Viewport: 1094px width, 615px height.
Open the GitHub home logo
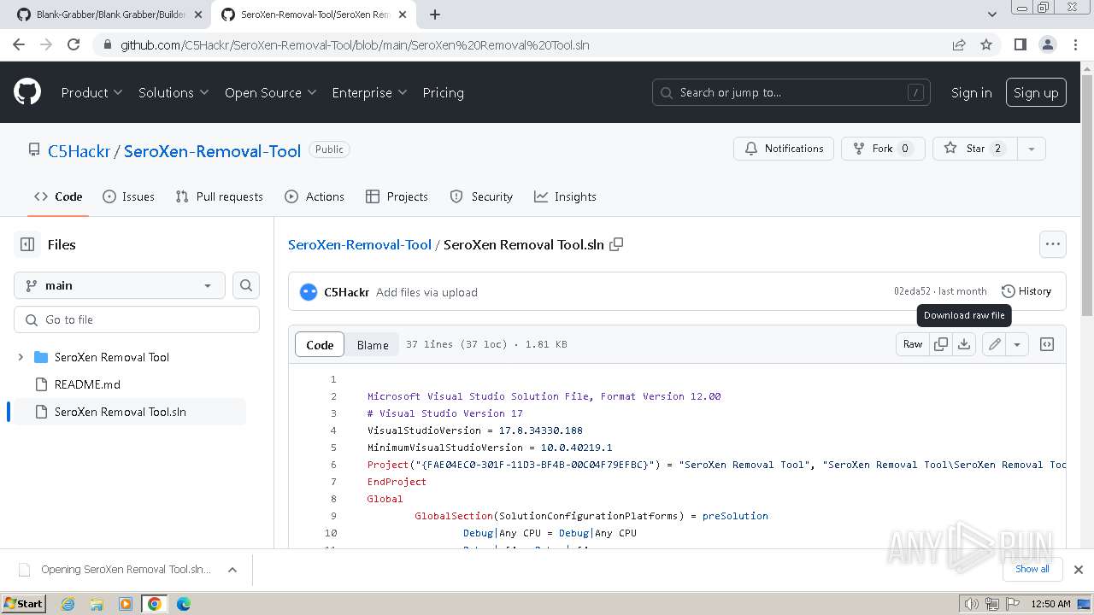[27, 92]
